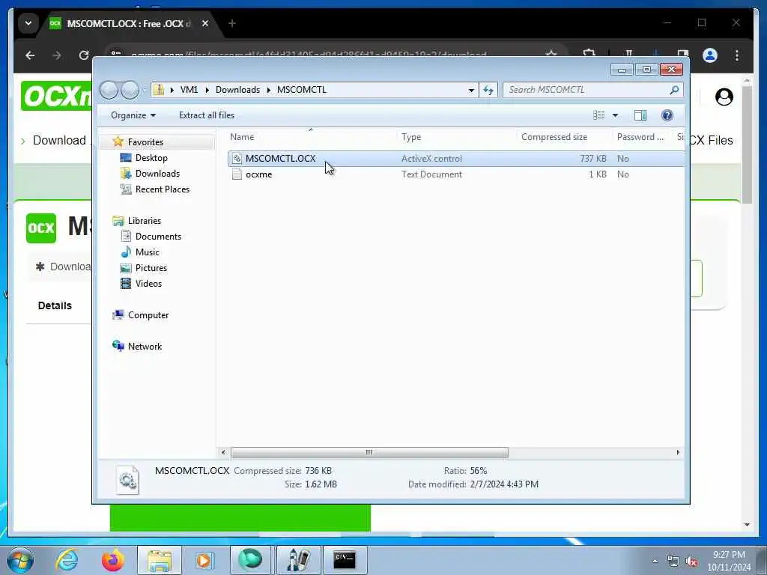
Task: Click Downloads in the address breadcrumb
Action: click(237, 90)
